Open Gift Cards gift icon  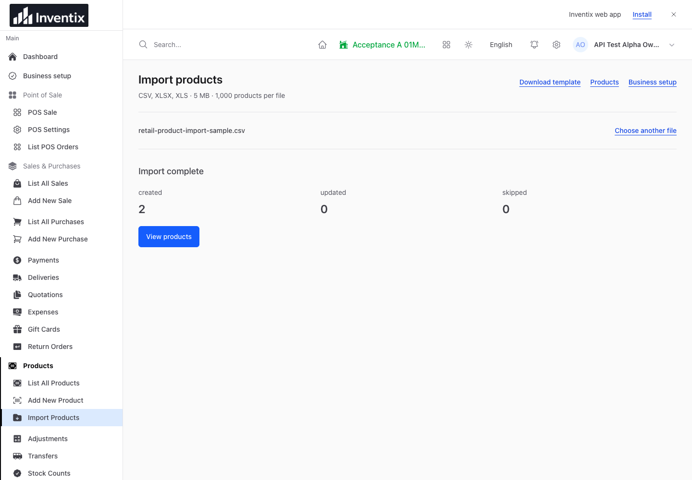click(17, 329)
